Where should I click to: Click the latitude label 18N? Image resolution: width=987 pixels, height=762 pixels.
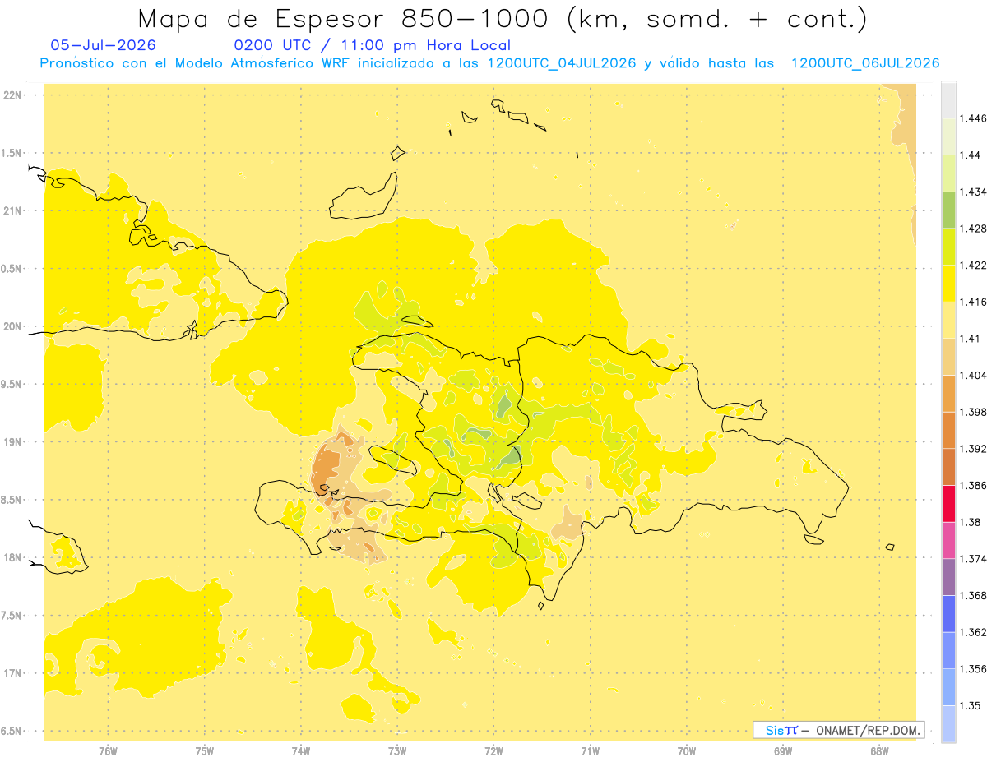click(x=14, y=557)
